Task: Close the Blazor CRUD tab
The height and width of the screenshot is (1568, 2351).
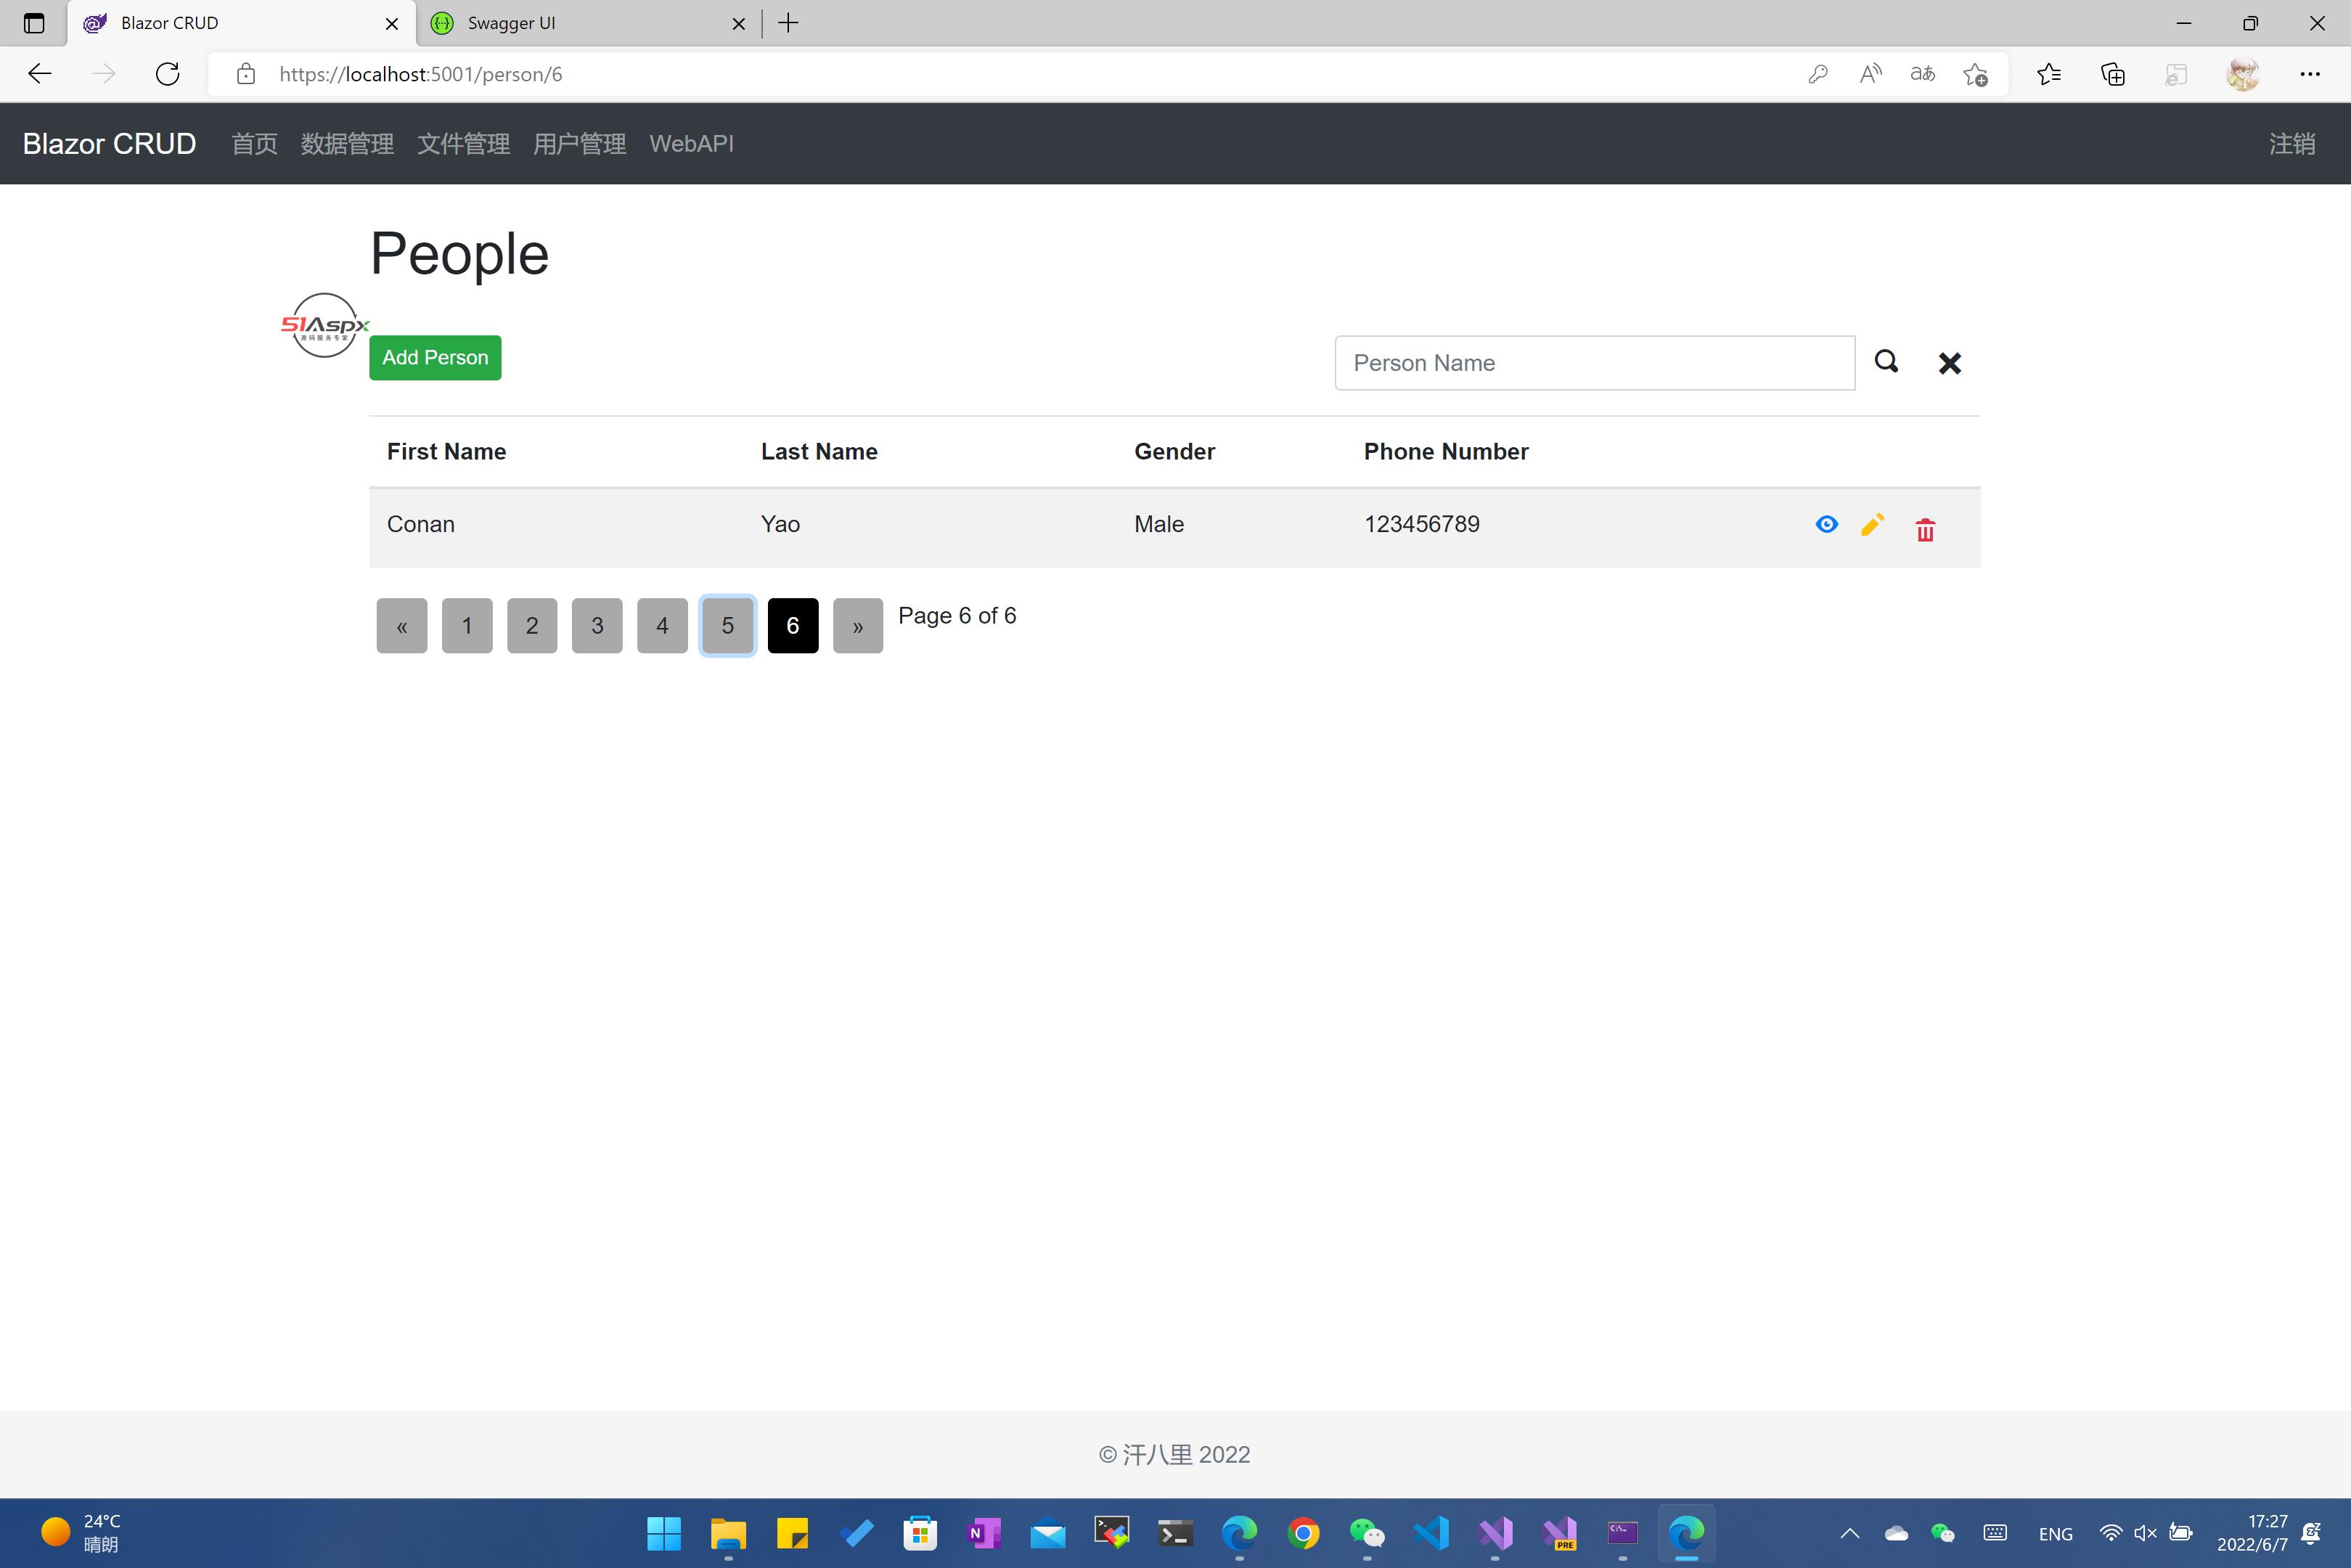Action: point(392,24)
